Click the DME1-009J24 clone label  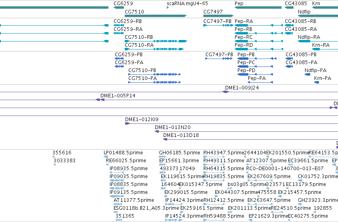[x=242, y=88]
